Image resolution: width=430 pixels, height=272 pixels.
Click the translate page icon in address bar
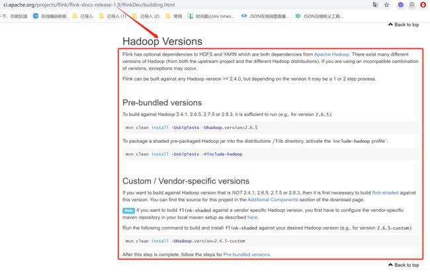point(375,5)
